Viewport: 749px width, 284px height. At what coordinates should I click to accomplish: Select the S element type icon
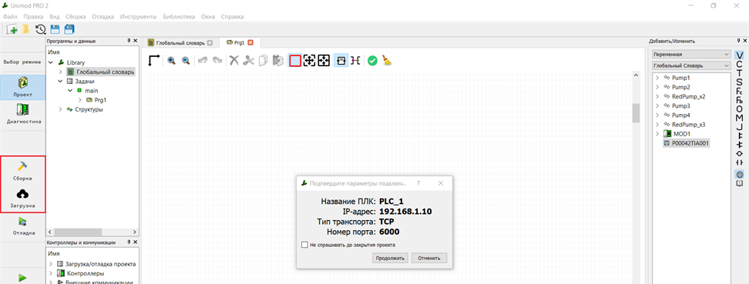point(740,82)
